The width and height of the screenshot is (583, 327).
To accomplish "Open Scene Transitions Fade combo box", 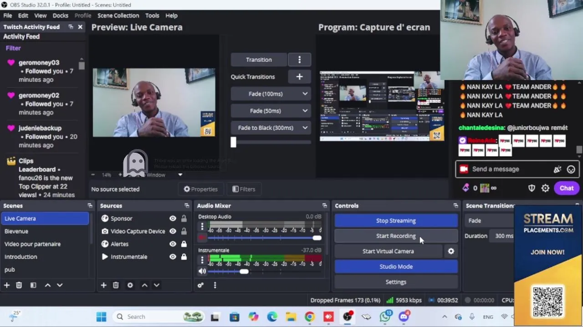I will (490, 221).
